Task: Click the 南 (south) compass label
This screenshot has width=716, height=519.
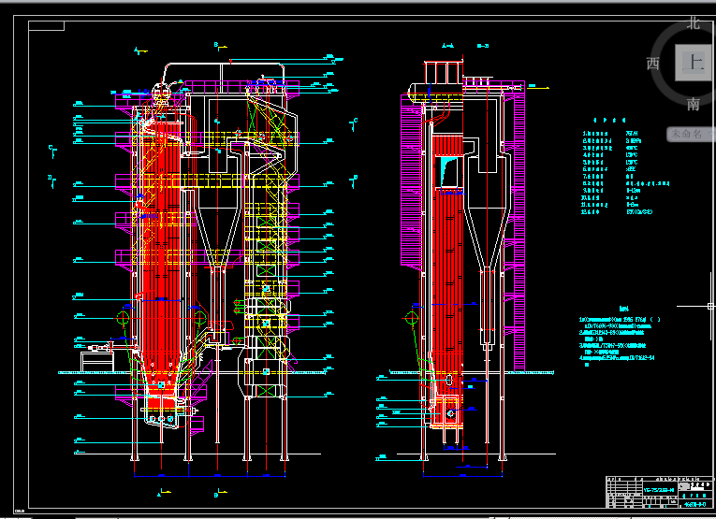Action: pyautogui.click(x=694, y=105)
